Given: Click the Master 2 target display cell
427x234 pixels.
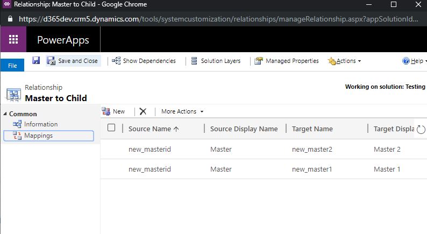Looking at the screenshot, I should click(387, 150).
